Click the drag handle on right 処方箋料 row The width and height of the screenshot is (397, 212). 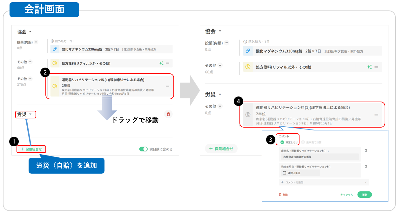[376, 67]
